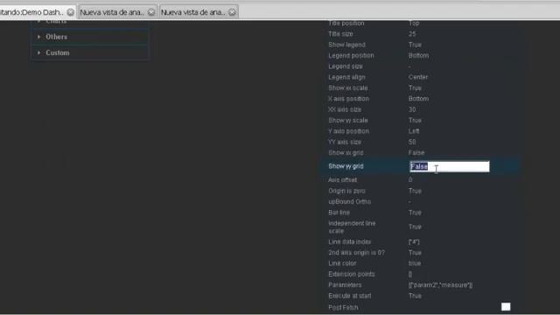This screenshot has width=560, height=315.
Task: Switch to the Demo Dash tab
Action: pos(32,12)
